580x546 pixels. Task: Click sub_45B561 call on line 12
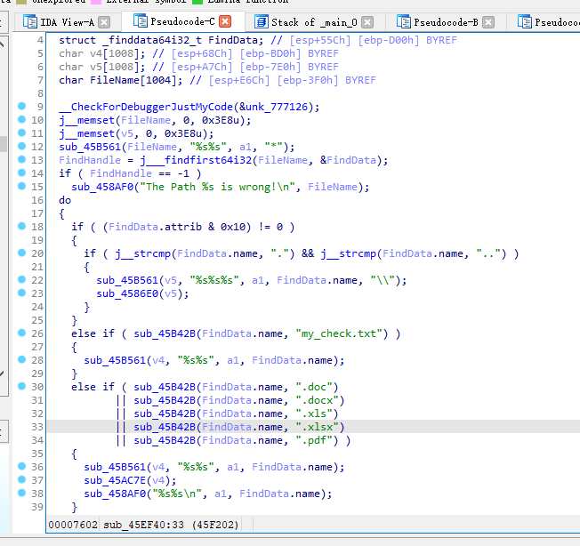90,147
